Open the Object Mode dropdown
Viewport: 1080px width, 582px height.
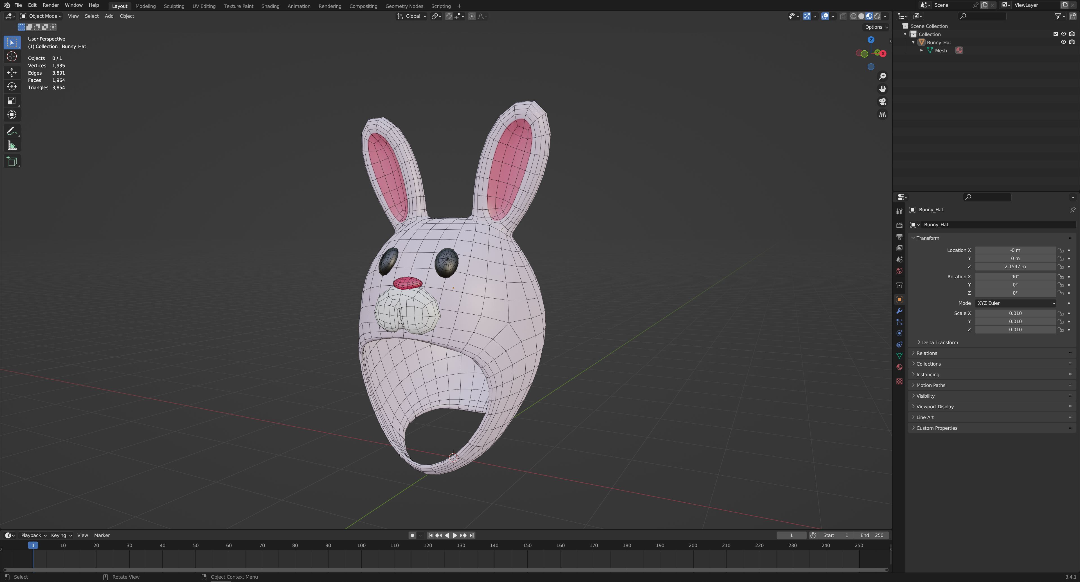(41, 16)
